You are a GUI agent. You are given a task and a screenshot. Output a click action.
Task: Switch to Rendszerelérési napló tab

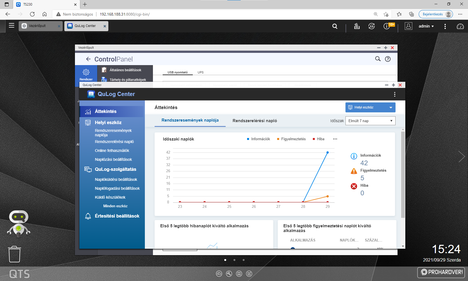pos(255,121)
